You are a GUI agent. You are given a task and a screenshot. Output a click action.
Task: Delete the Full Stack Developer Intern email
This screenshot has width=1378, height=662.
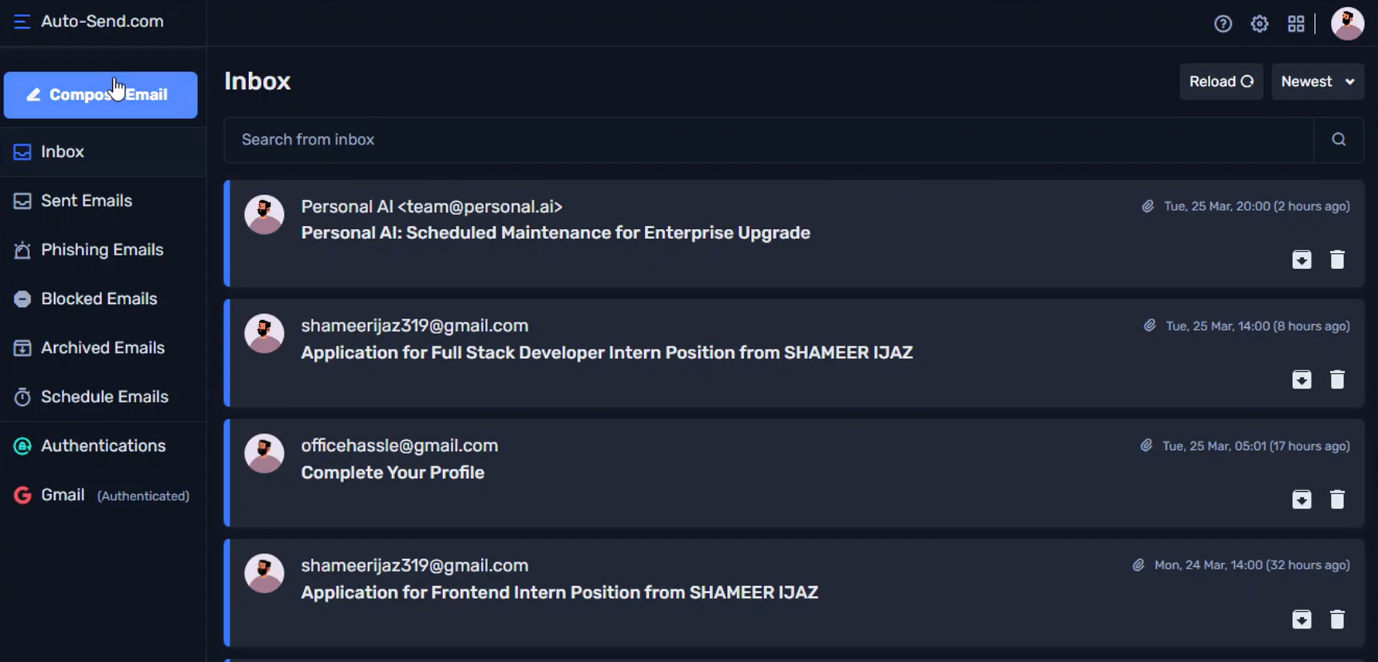[x=1337, y=379]
